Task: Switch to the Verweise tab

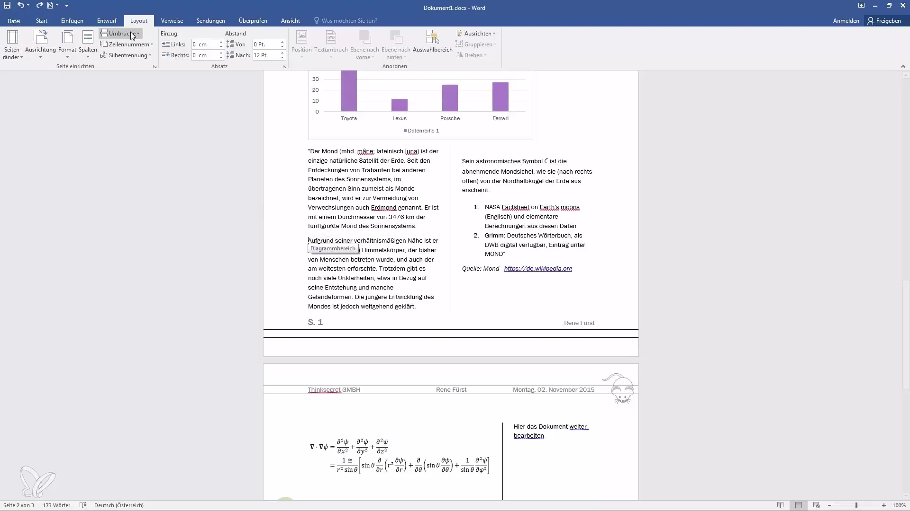Action: [x=172, y=21]
